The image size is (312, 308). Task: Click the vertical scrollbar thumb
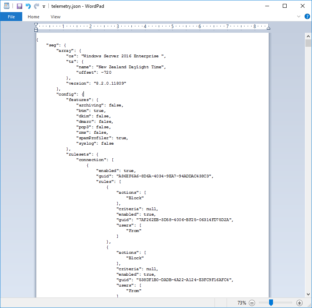tap(308, 43)
